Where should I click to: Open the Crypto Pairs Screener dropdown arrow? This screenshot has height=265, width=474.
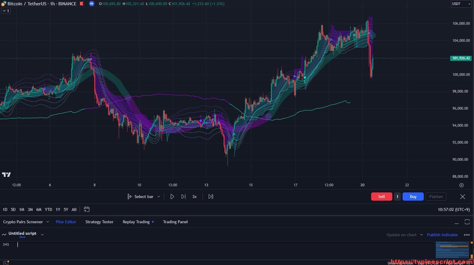pyautogui.click(x=47, y=222)
